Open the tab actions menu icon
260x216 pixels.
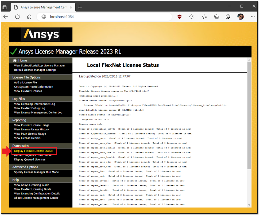pyautogui.click(x=5, y=7)
